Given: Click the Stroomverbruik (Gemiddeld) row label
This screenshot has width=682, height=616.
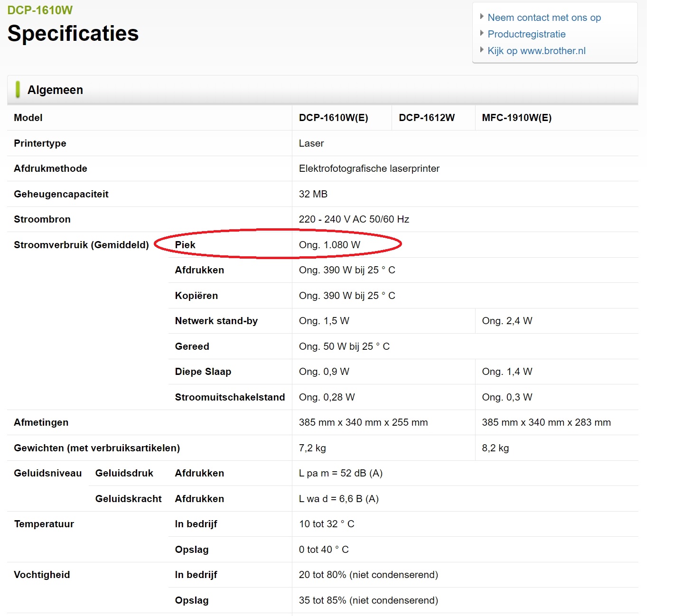Looking at the screenshot, I should [81, 245].
